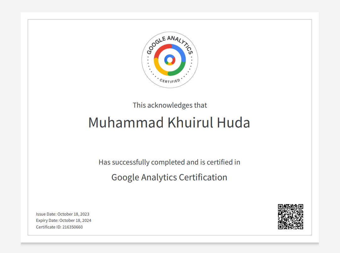The height and width of the screenshot is (253, 340).
Task: Click the CERTIFIED text on the badge seal
Action: point(170,81)
